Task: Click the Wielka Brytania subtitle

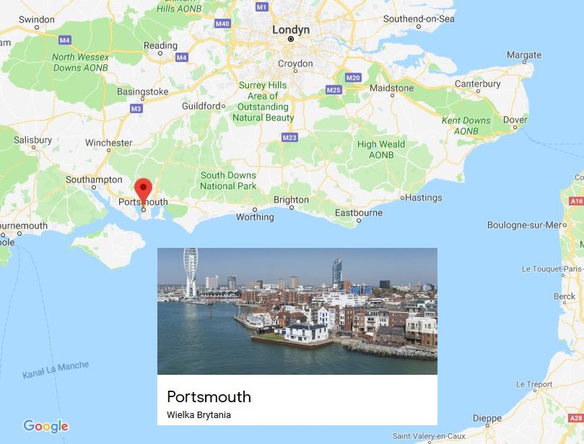Action: point(199,415)
